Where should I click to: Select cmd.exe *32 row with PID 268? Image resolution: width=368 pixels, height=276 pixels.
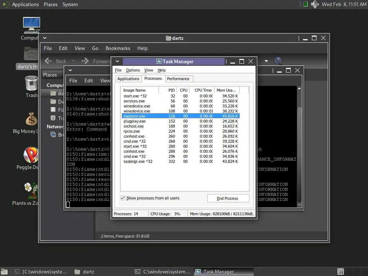[180, 141]
